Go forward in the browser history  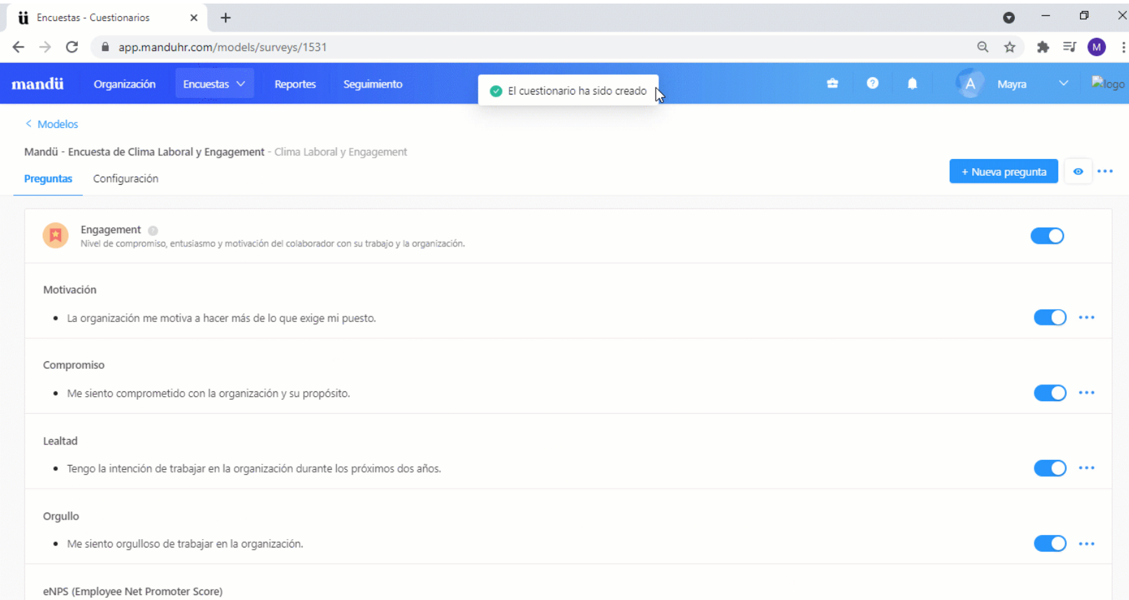pos(45,47)
